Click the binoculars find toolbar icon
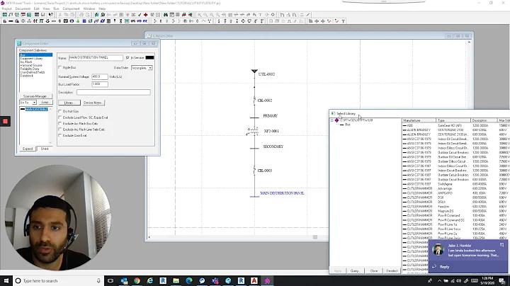Screen dimensions: 510x286 click(166, 15)
